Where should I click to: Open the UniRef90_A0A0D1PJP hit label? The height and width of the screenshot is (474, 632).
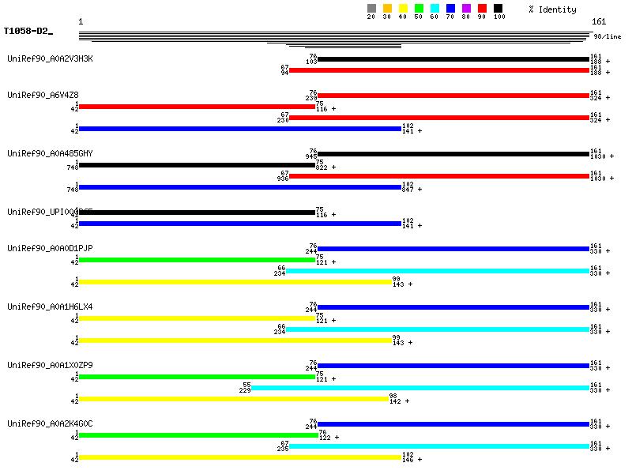[50, 248]
